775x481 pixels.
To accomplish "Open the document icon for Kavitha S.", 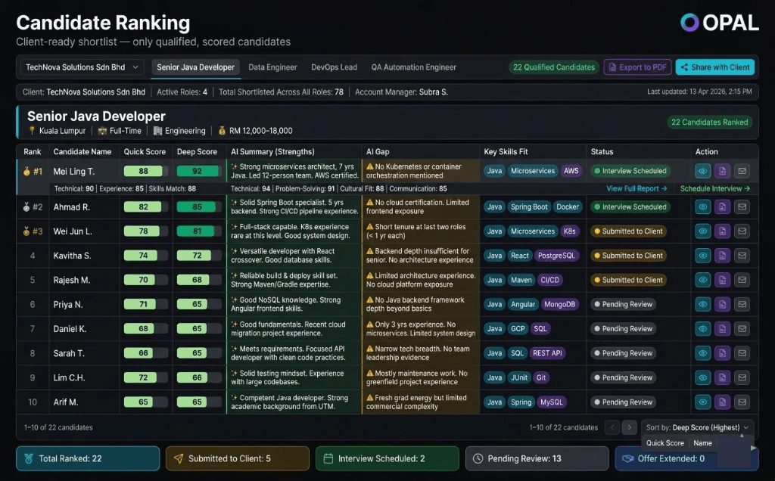I will tap(722, 256).
